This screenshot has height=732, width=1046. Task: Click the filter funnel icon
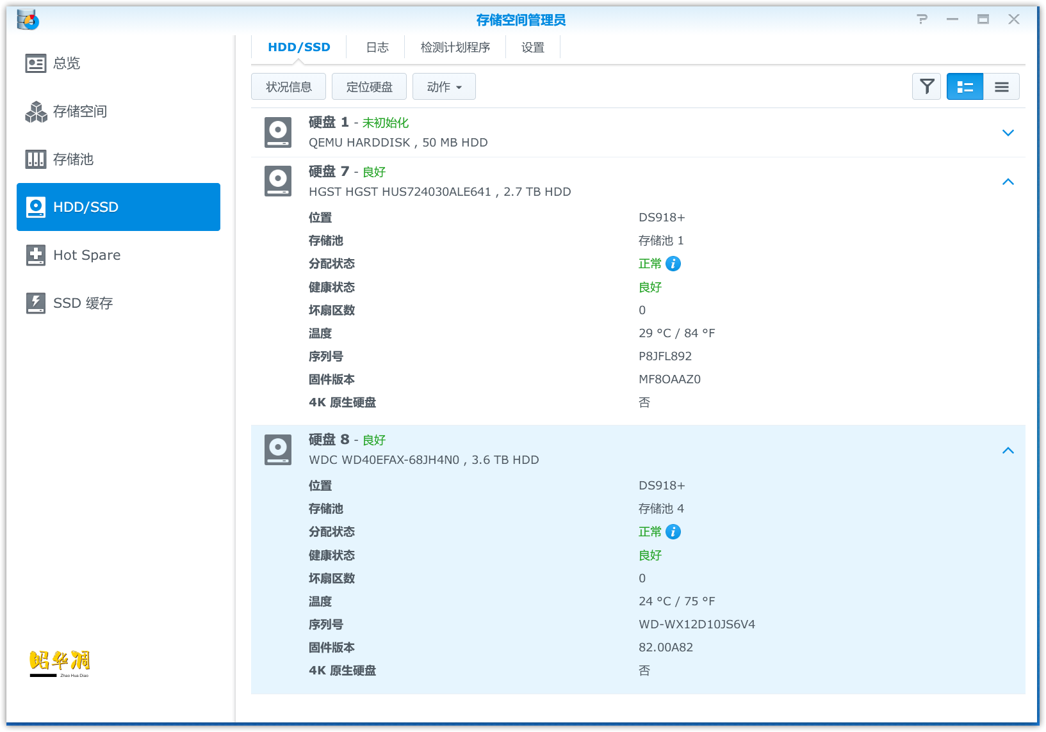(926, 86)
